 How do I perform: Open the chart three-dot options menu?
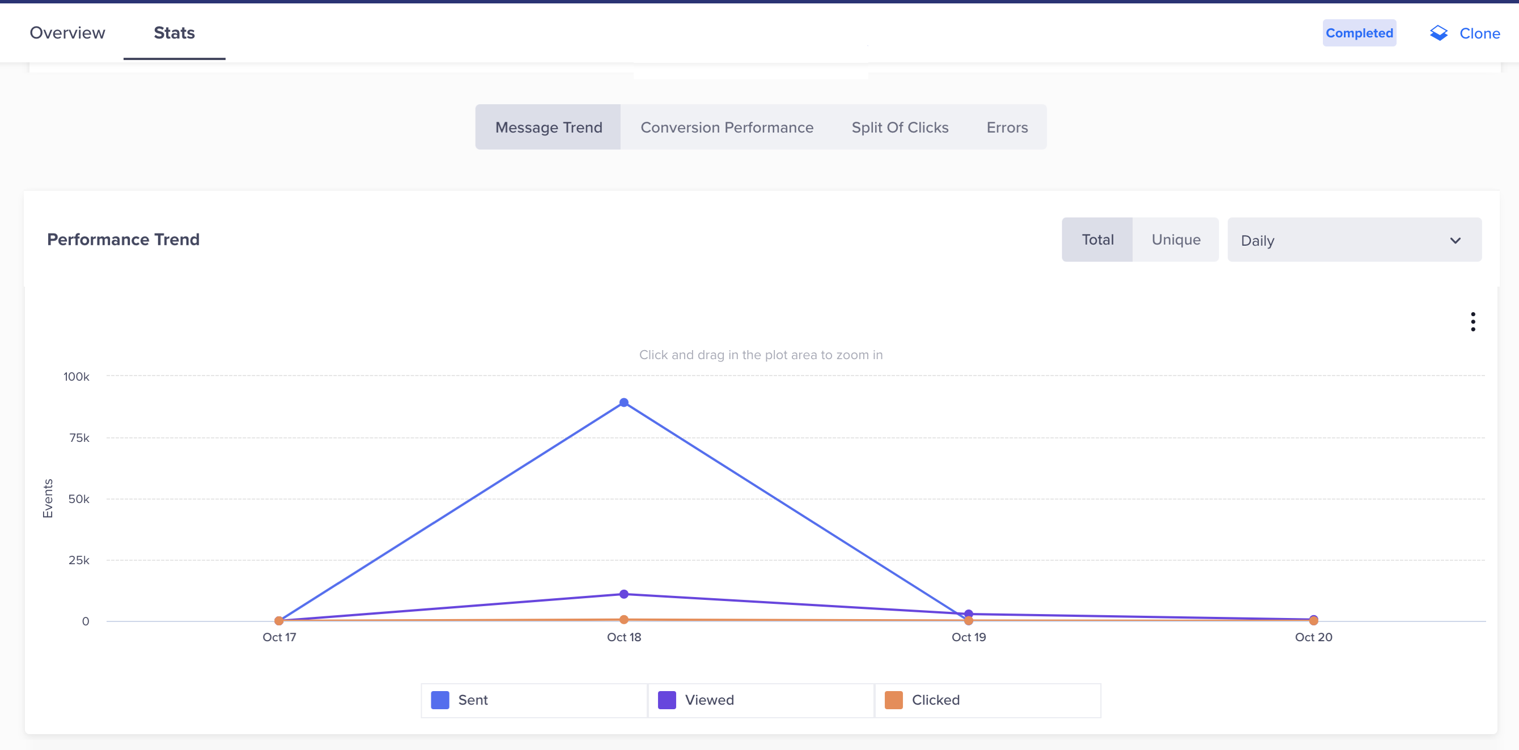click(x=1473, y=322)
